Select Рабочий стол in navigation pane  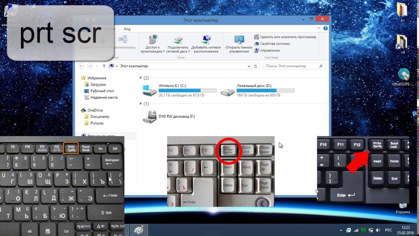click(99, 91)
